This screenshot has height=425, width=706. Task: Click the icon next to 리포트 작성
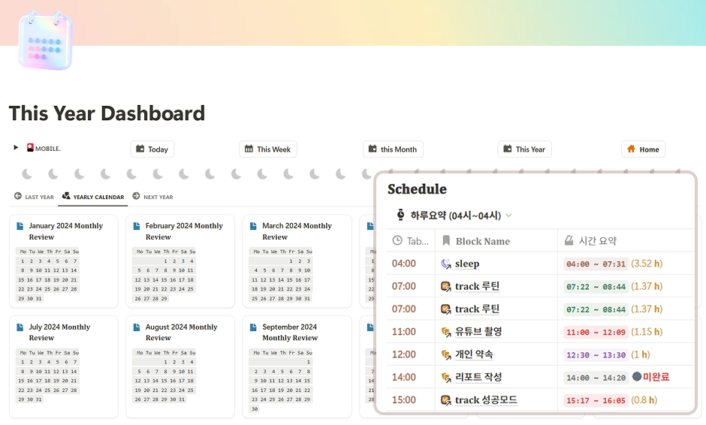pyautogui.click(x=445, y=377)
